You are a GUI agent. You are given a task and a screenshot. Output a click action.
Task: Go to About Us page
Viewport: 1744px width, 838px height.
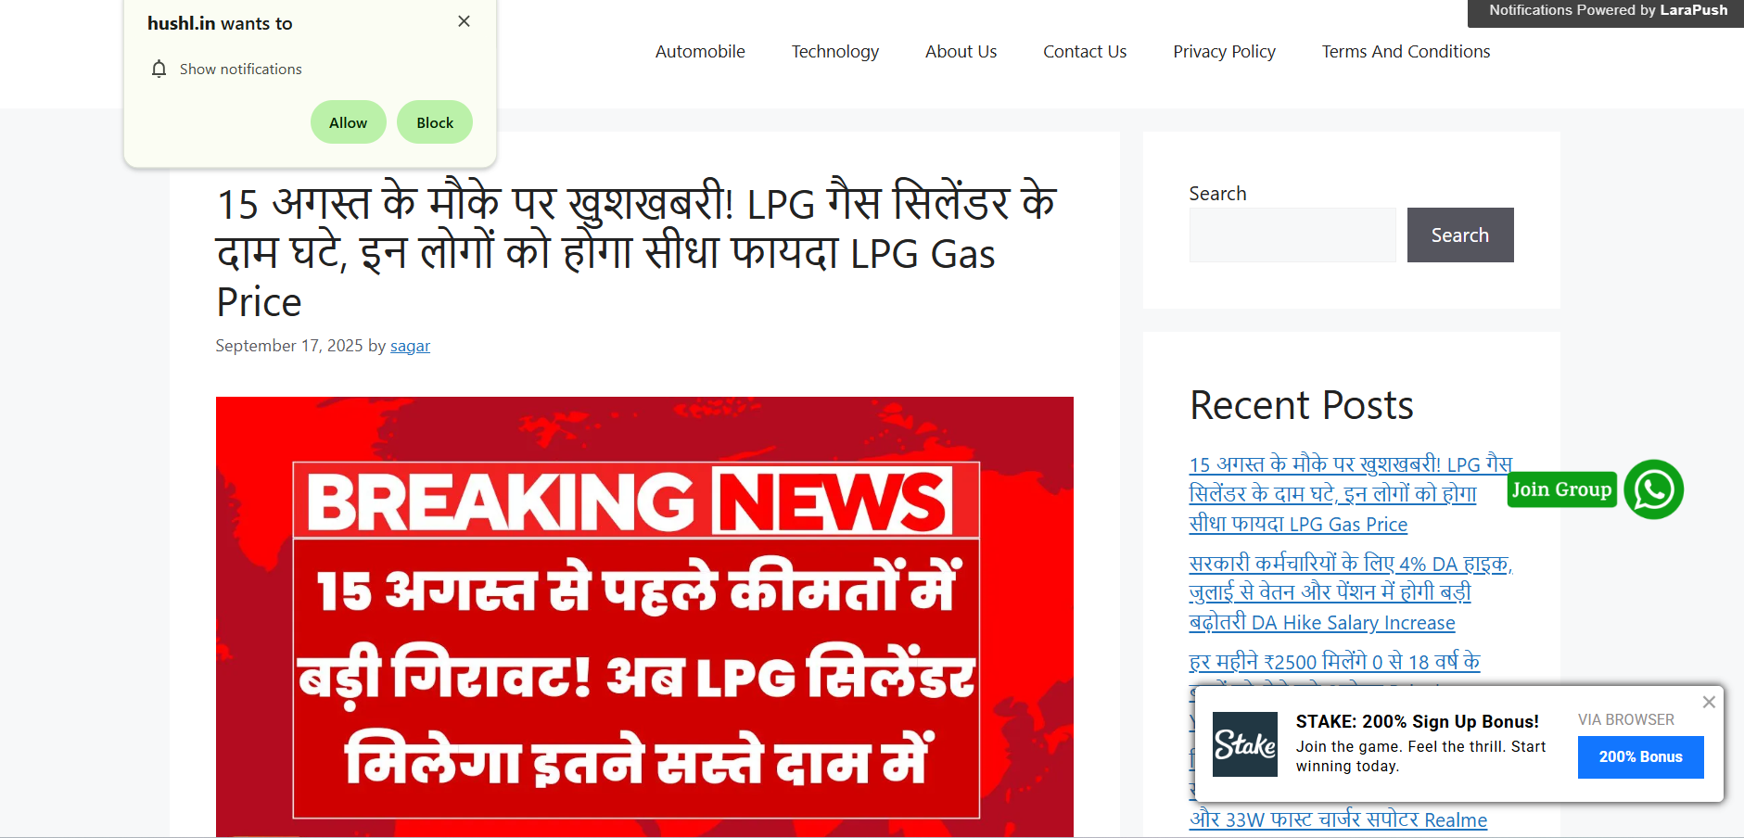point(961,52)
